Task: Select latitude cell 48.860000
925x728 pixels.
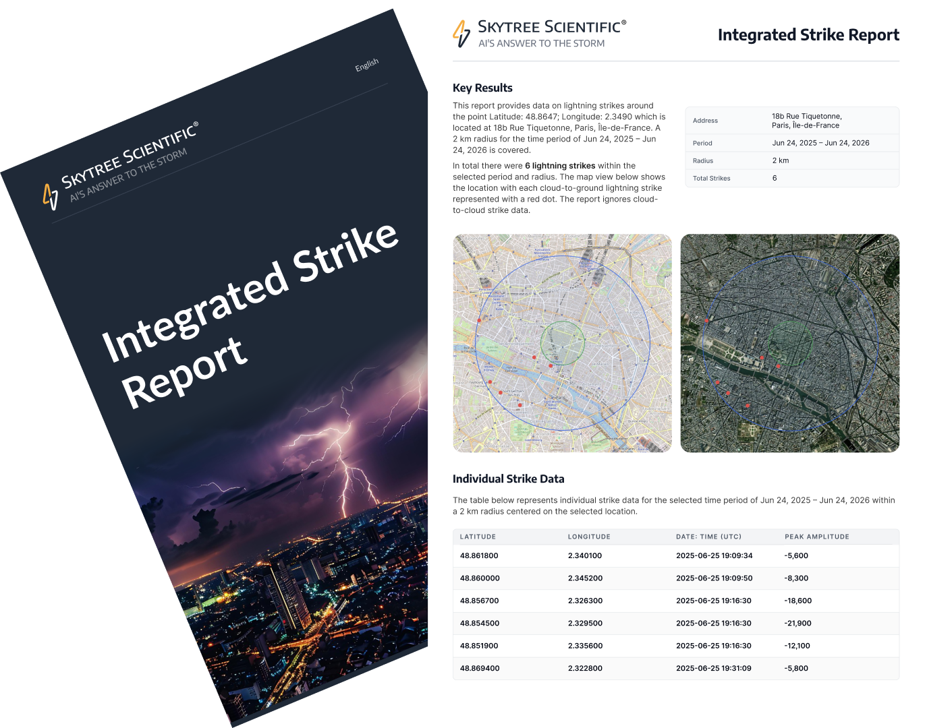Action: click(x=480, y=578)
